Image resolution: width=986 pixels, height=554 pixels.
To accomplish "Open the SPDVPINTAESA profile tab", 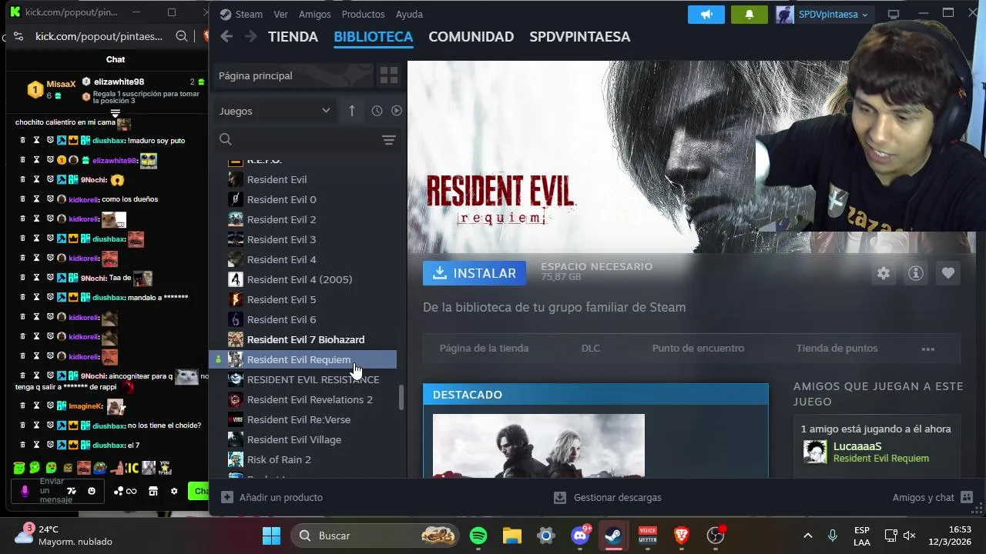I will [579, 36].
